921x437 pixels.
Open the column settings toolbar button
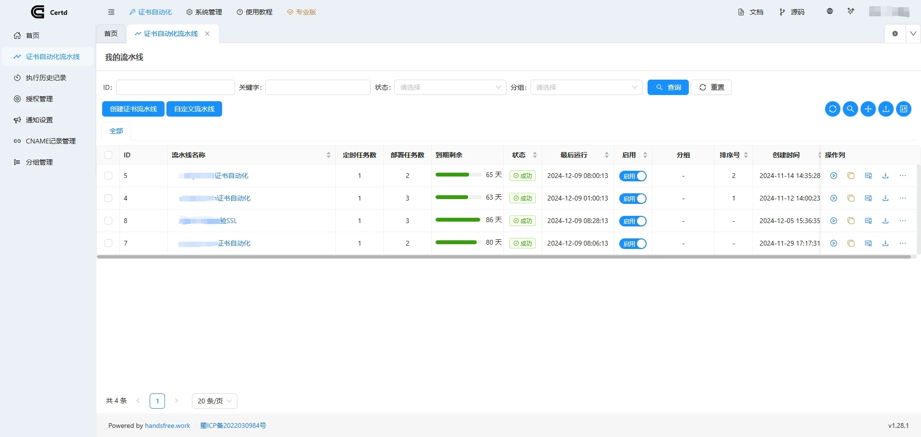904,109
